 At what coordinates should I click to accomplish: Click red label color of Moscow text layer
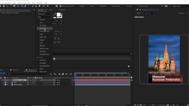[x=5, y=80]
